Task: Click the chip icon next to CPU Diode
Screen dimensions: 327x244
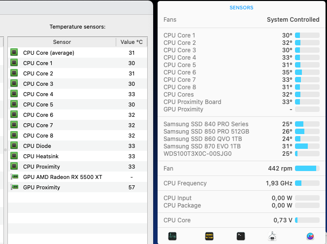Action: pyautogui.click(x=14, y=146)
